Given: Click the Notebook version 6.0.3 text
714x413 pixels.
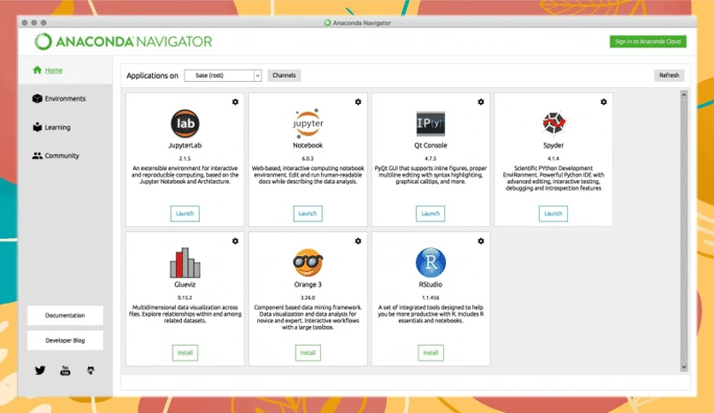Looking at the screenshot, I should coord(307,158).
